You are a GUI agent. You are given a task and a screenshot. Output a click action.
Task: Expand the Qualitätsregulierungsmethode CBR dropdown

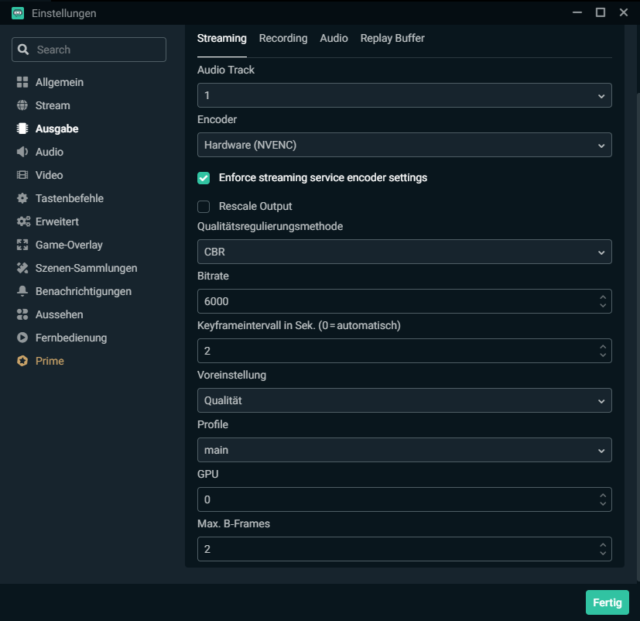click(x=404, y=252)
